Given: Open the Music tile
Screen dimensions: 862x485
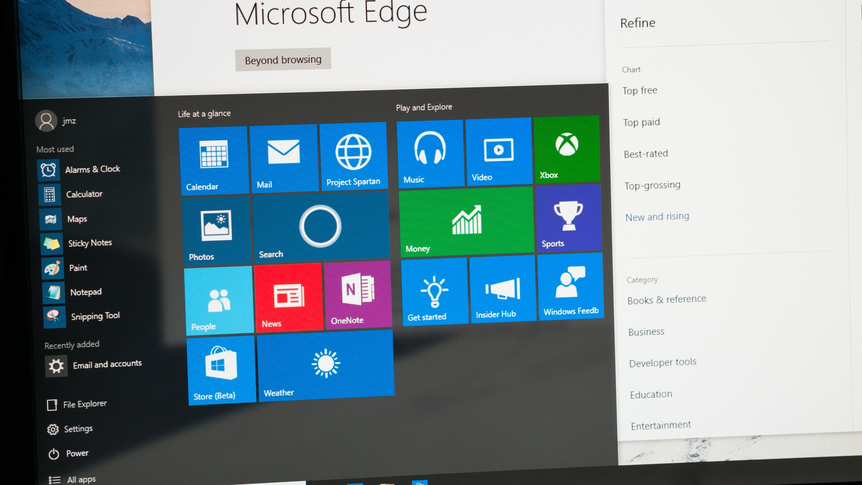Looking at the screenshot, I should tap(430, 153).
